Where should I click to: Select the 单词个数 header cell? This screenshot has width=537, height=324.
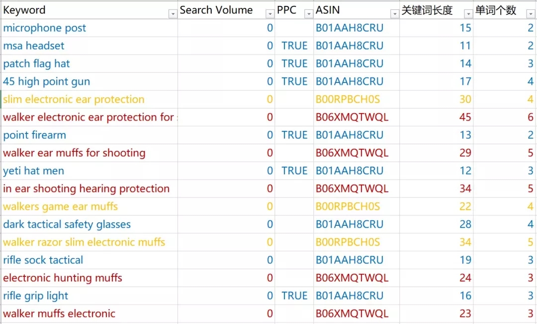click(505, 10)
